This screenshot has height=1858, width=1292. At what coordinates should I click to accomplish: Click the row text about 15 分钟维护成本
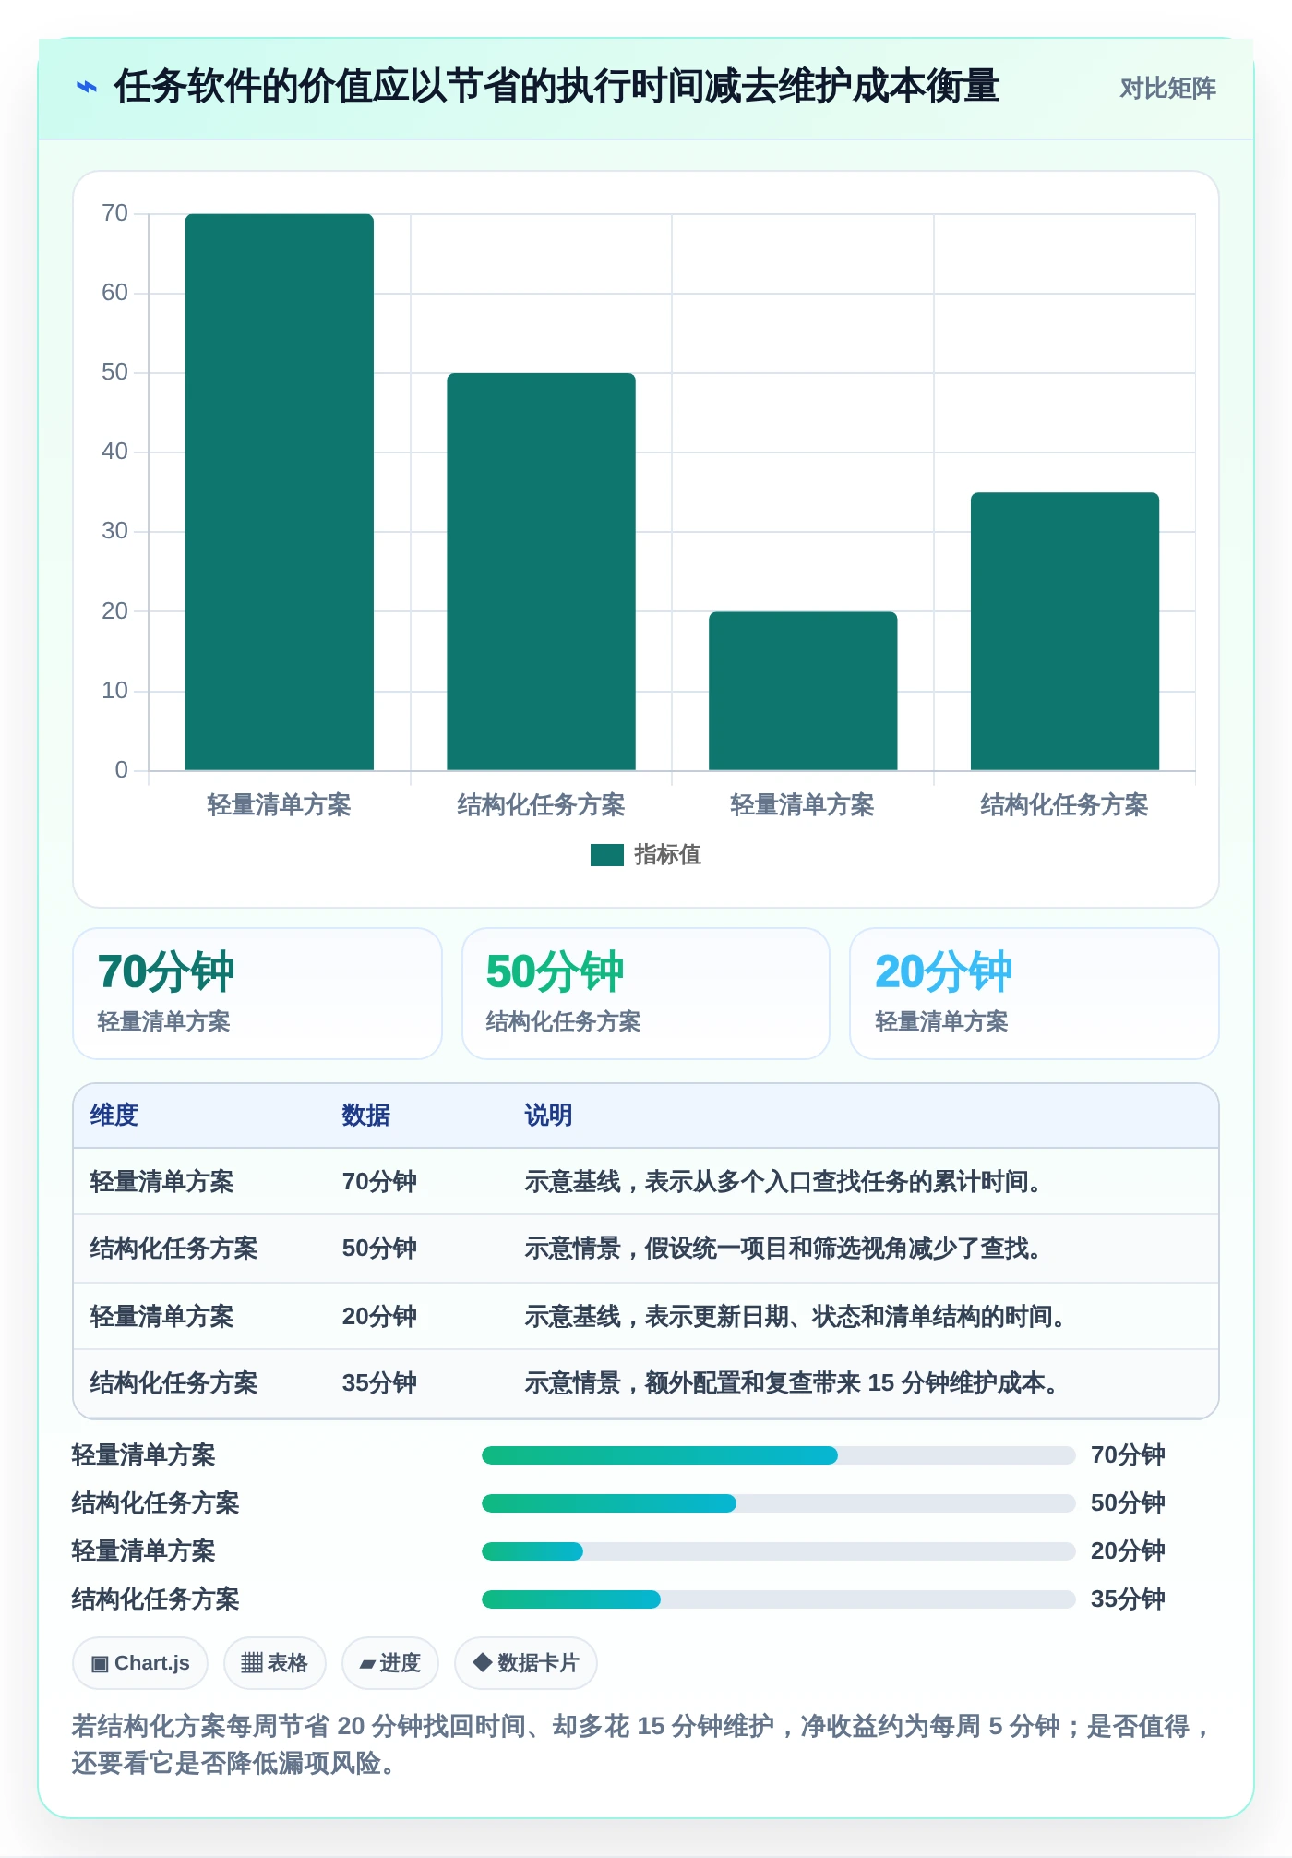pyautogui.click(x=792, y=1382)
